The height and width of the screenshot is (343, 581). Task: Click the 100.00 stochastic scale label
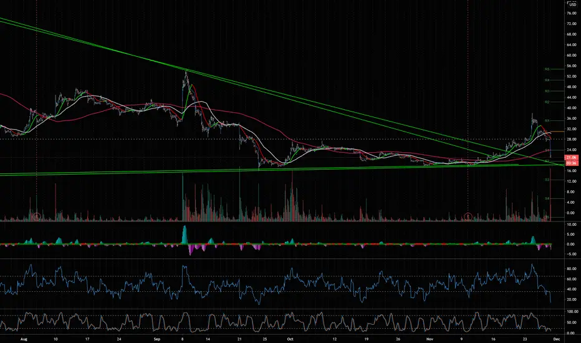571,312
